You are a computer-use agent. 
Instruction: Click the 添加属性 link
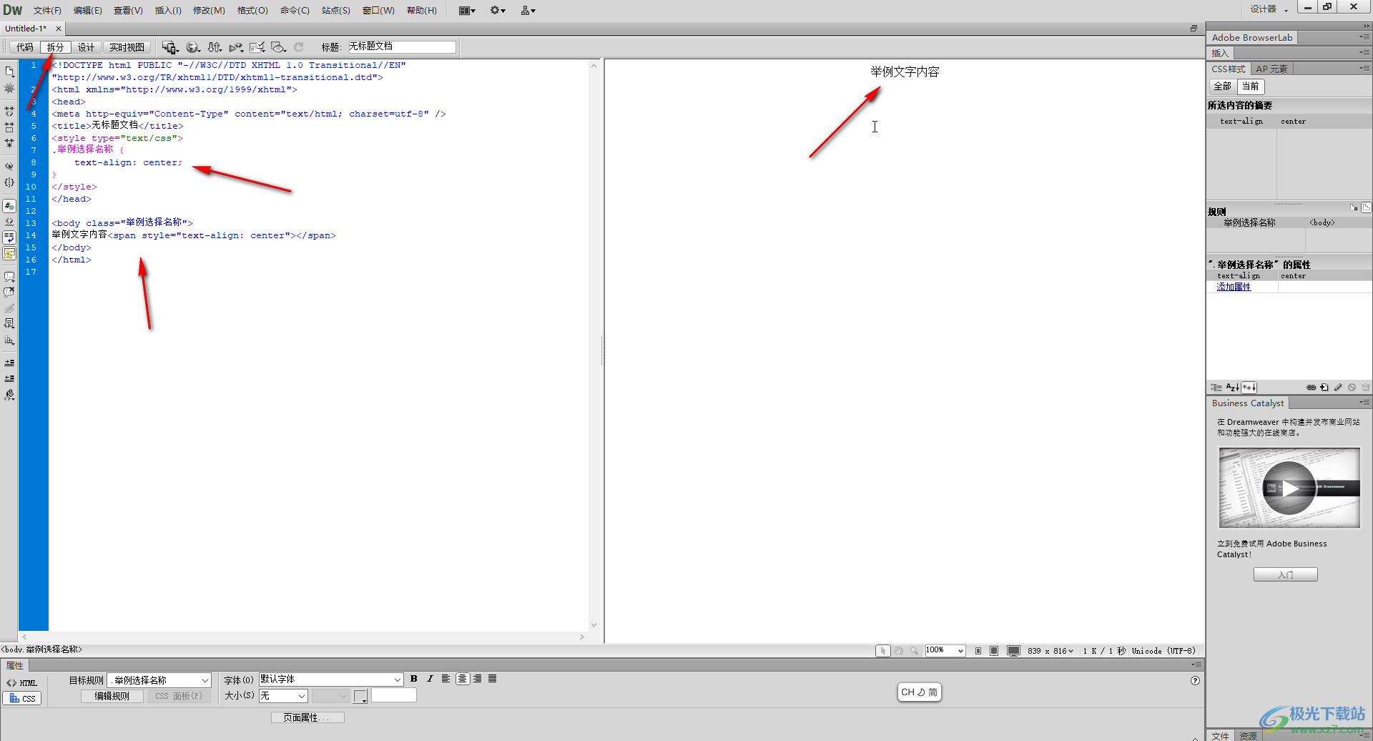[x=1234, y=287]
